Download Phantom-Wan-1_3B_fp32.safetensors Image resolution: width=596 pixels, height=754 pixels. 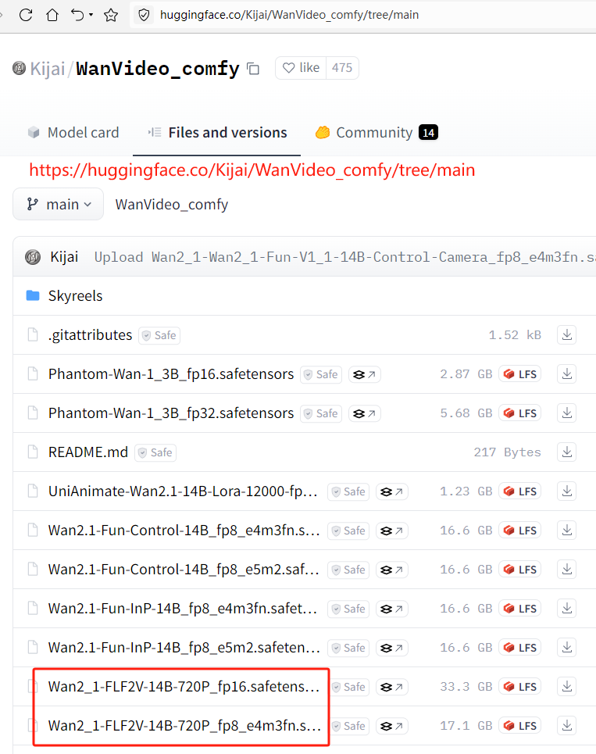(567, 413)
